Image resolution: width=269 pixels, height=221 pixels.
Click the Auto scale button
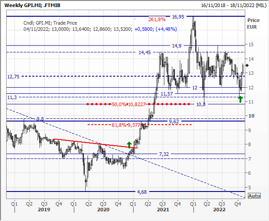(254, 196)
